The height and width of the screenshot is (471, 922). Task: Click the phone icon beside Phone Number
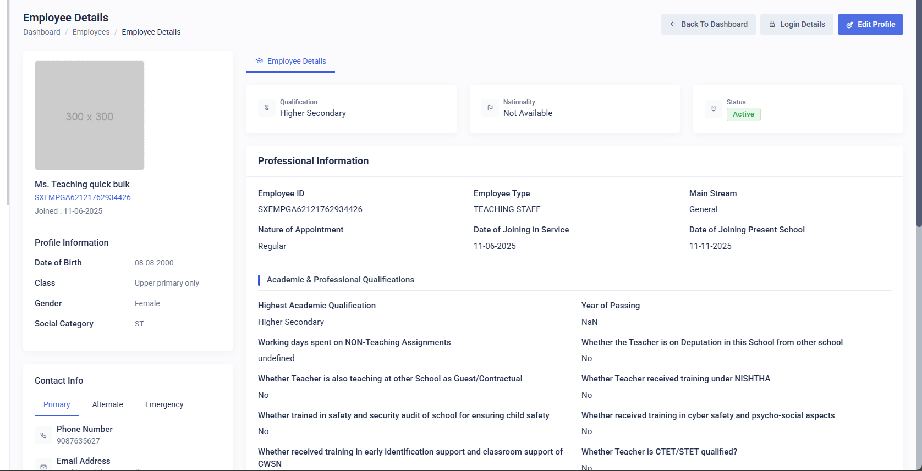pyautogui.click(x=43, y=435)
